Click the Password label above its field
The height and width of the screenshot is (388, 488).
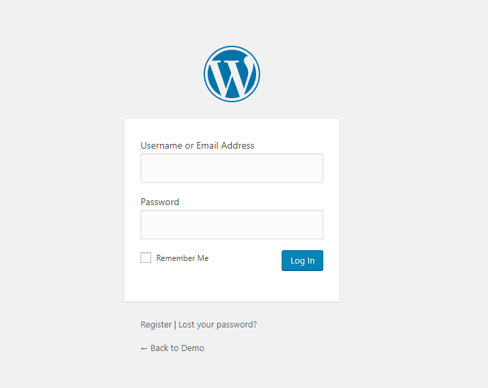tap(160, 202)
